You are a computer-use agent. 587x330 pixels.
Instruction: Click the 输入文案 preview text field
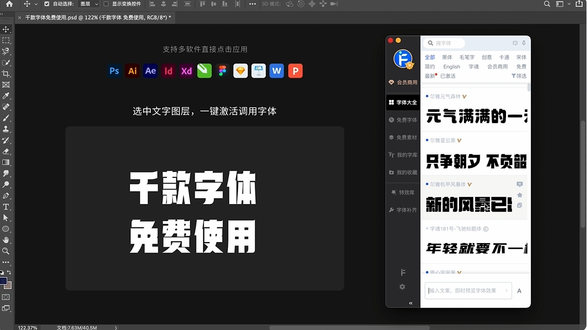[468, 290]
